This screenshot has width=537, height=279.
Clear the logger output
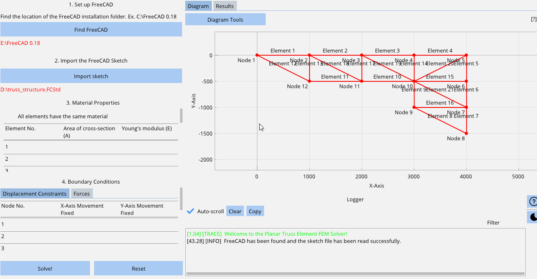(235, 211)
